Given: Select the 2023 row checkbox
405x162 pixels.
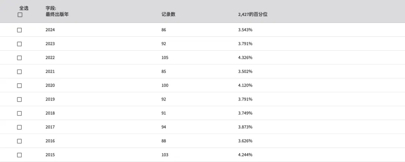Looking at the screenshot, I should pyautogui.click(x=19, y=44).
